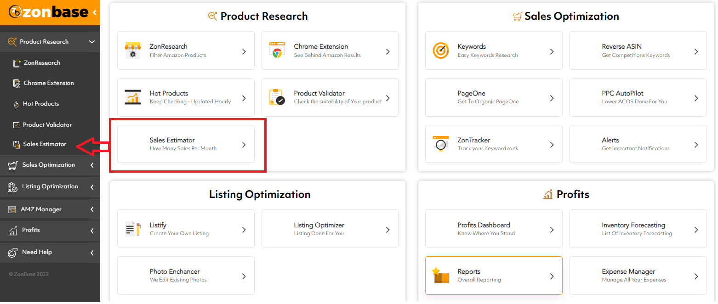Viewport: 718px width, 304px height.
Task: Open the Profits Dashboard card
Action: click(x=494, y=229)
